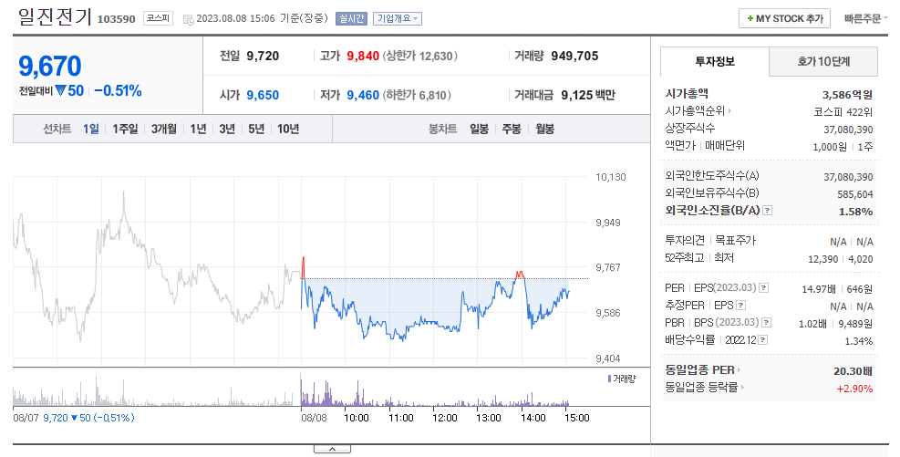This screenshot has width=900, height=457.
Task: Click the -0.51% change percentage
Action: [x=118, y=90]
